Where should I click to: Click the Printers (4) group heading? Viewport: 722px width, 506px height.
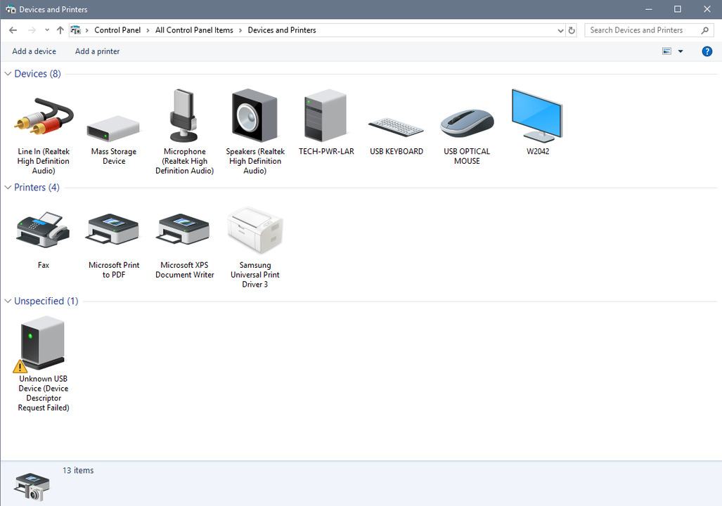tap(37, 188)
